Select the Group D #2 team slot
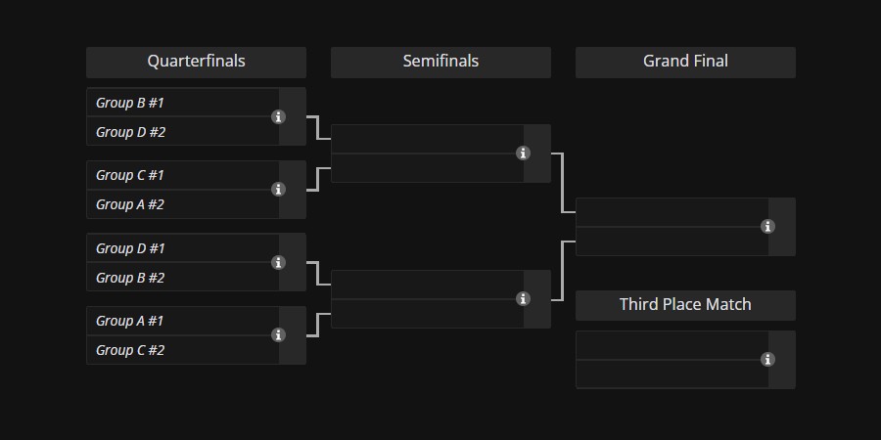The width and height of the screenshot is (881, 440). 183,132
